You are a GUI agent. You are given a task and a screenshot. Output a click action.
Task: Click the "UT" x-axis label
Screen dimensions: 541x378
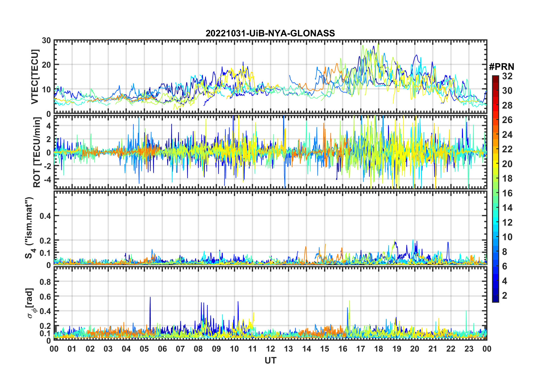(270, 360)
